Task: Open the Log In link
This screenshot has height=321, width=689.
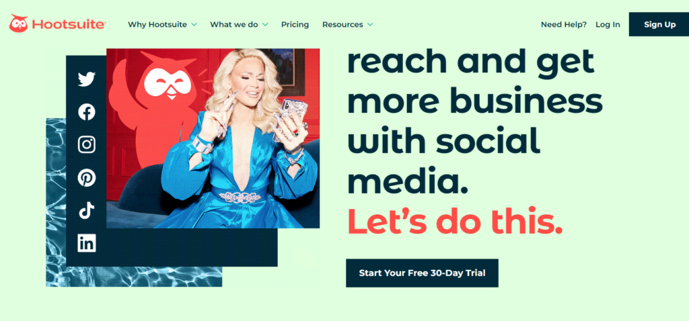Action: click(608, 25)
